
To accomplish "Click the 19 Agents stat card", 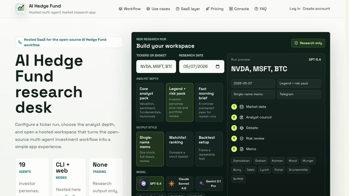I will pos(32,177).
